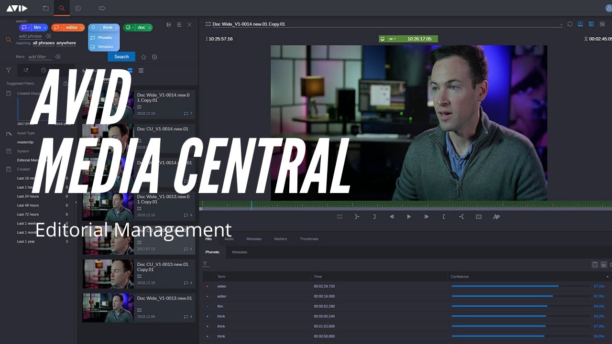Click the clipboard icon above Confidence column
This screenshot has width=612, height=344.
tap(595, 264)
